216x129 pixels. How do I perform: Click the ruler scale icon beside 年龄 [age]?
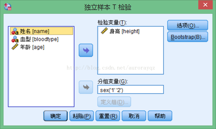[15, 47]
